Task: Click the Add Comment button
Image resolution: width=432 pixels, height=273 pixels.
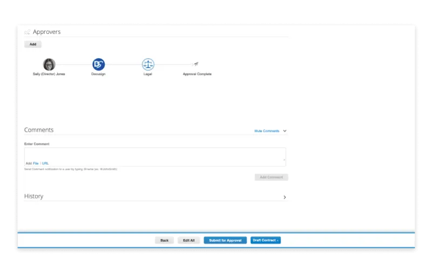Action: (272, 177)
